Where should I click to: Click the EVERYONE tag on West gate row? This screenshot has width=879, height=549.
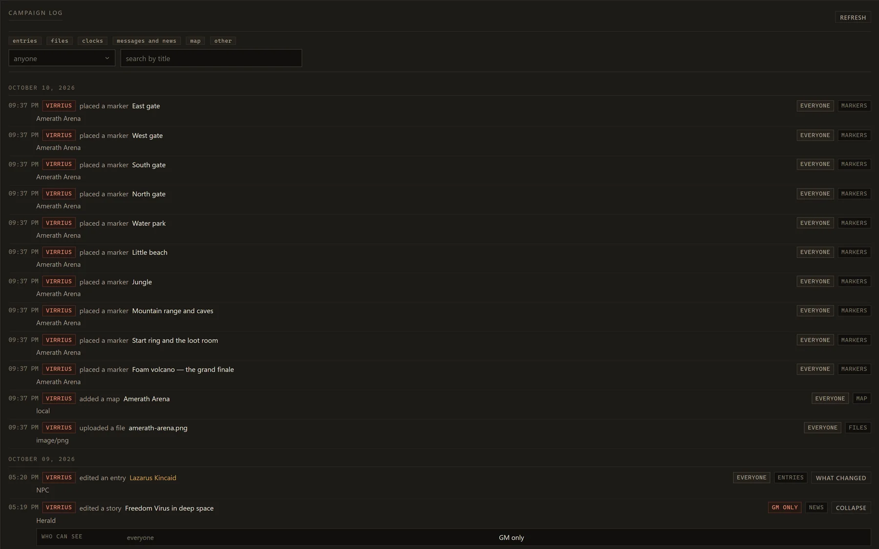[815, 135]
